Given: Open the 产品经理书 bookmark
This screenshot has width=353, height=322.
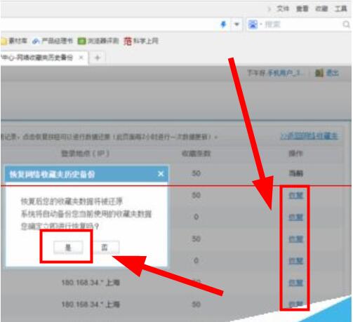Looking at the screenshot, I should click(53, 41).
